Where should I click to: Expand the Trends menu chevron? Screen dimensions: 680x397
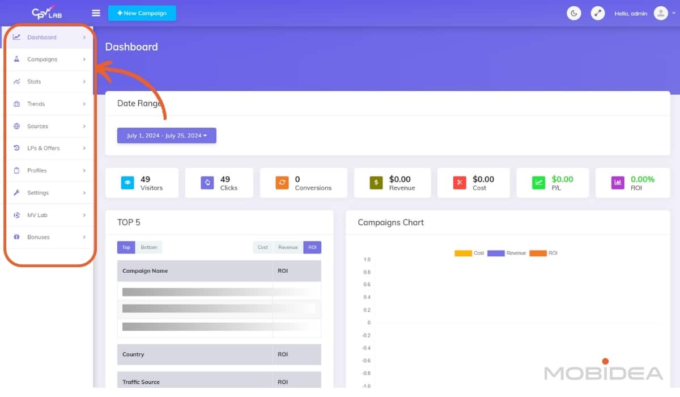click(x=84, y=104)
